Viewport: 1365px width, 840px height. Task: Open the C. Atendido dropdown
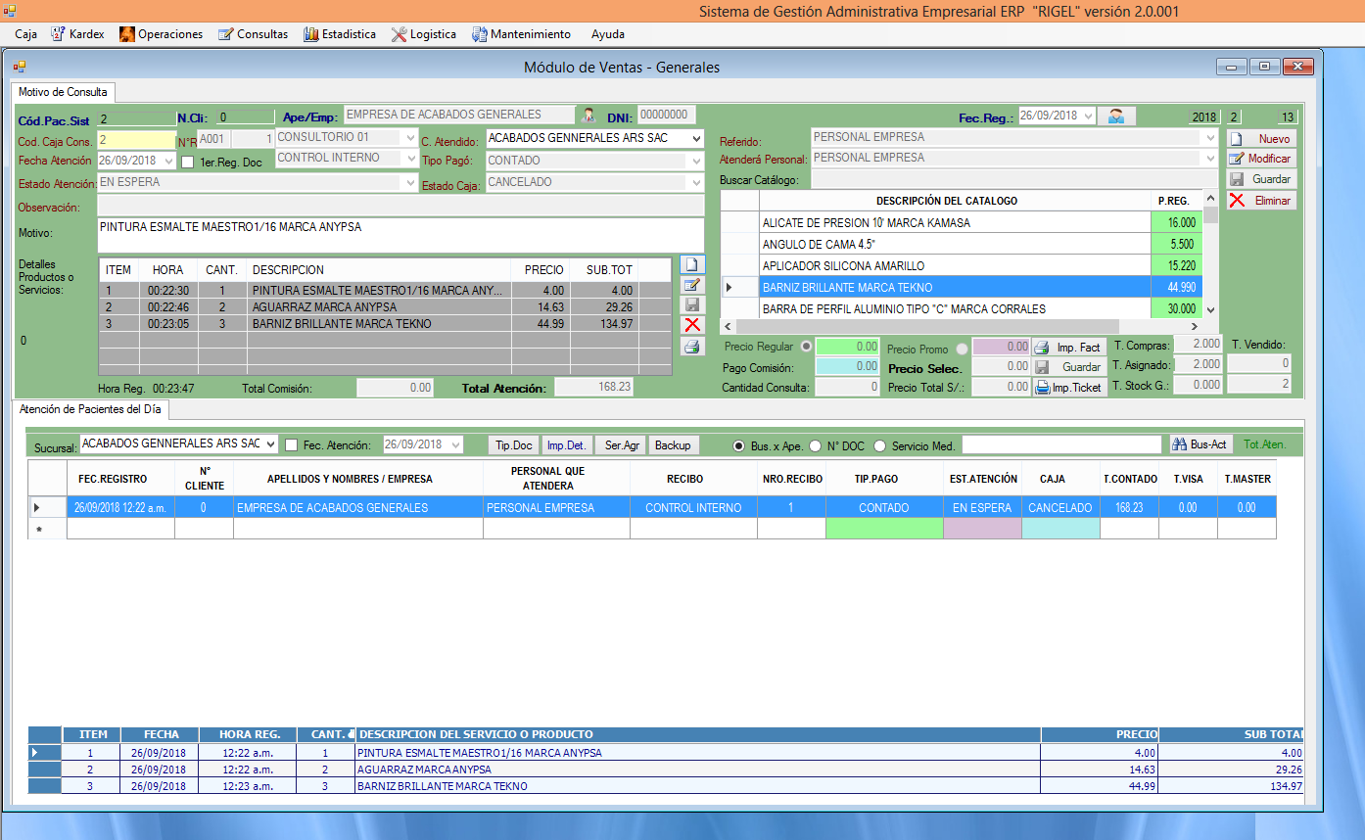click(x=695, y=139)
